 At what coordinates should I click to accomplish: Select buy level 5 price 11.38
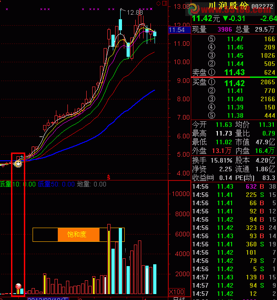235,115
